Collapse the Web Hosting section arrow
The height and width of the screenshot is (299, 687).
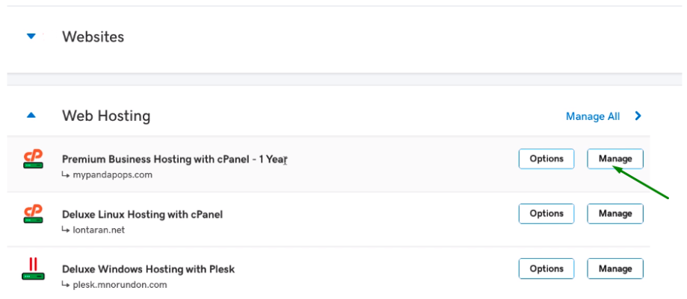[31, 116]
